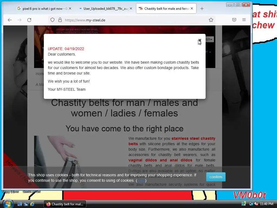Select the Firefox Chastity belt taskbar button

click(65, 204)
